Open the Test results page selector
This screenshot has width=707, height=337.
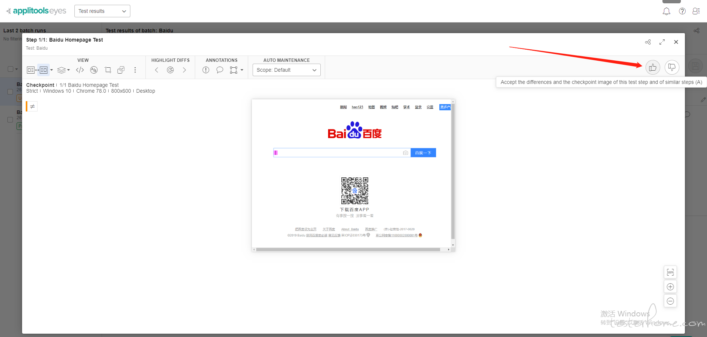102,11
